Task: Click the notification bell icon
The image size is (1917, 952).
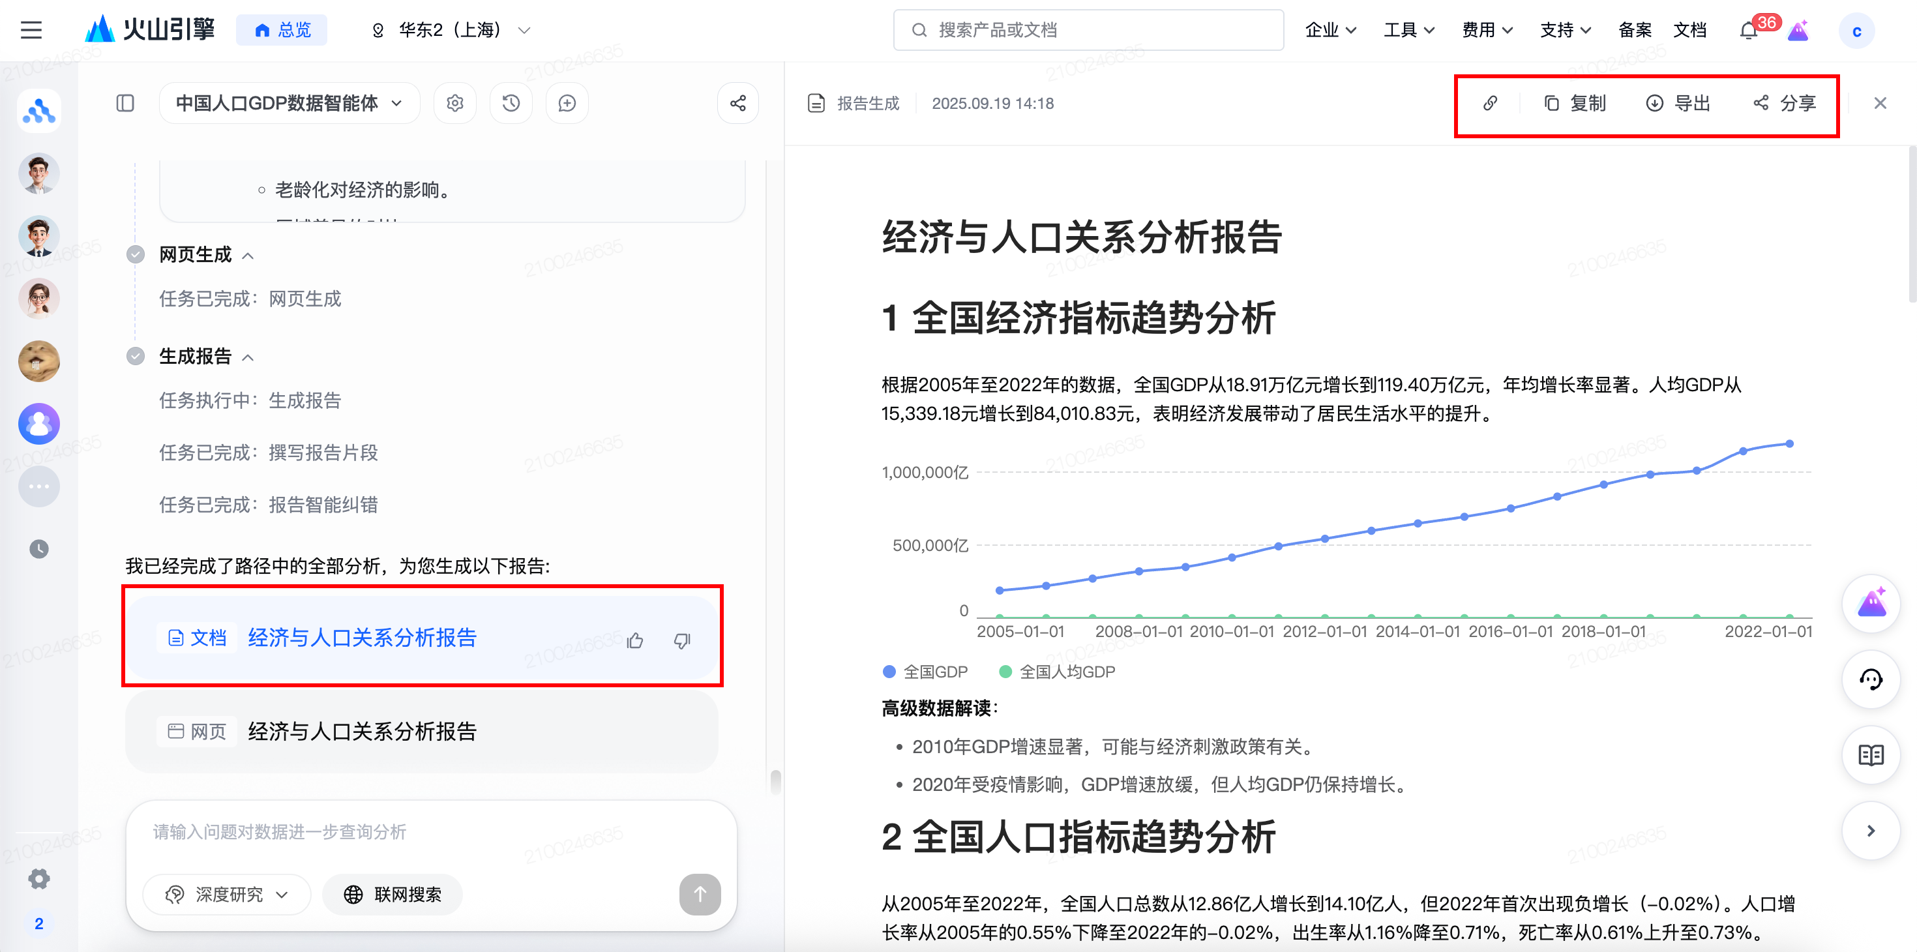Action: tap(1748, 31)
